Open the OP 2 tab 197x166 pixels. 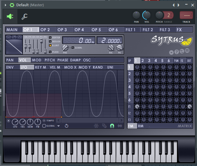point(48,30)
